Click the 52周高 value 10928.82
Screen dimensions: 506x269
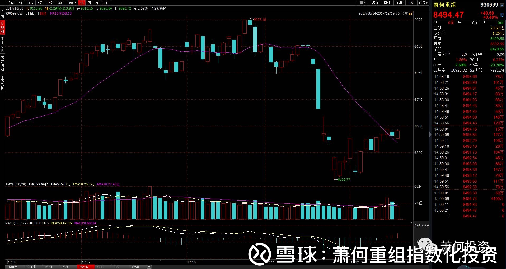(x=459, y=70)
